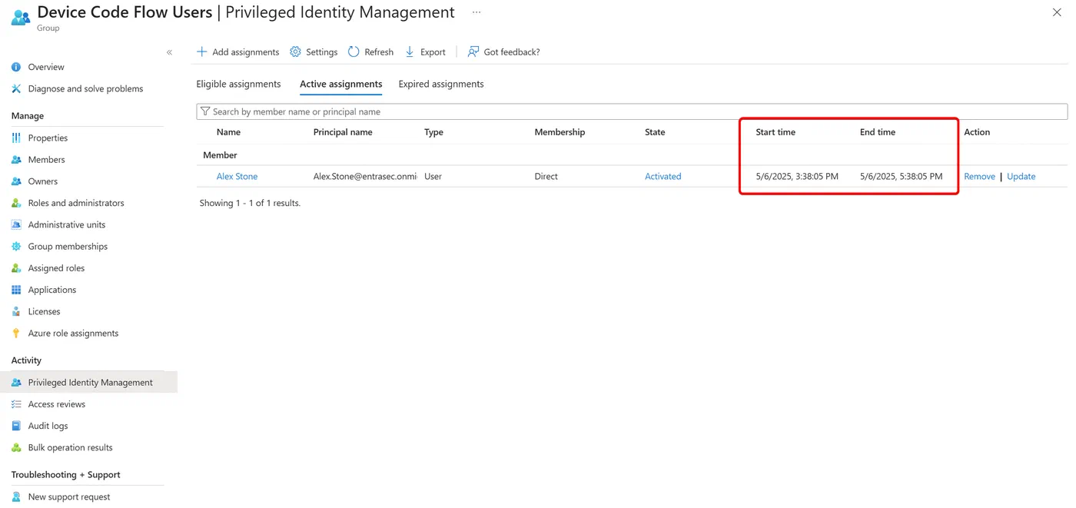Click the Applications grid icon
This screenshot has height=508, width=1076.
[x=16, y=290]
